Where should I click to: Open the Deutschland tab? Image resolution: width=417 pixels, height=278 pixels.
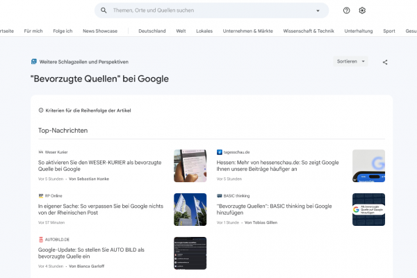[152, 31]
